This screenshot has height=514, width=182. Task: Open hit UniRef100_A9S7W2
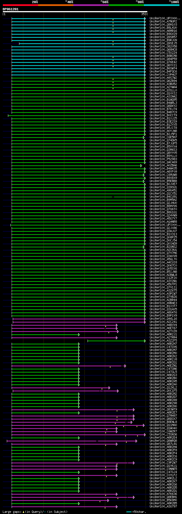(163, 78)
